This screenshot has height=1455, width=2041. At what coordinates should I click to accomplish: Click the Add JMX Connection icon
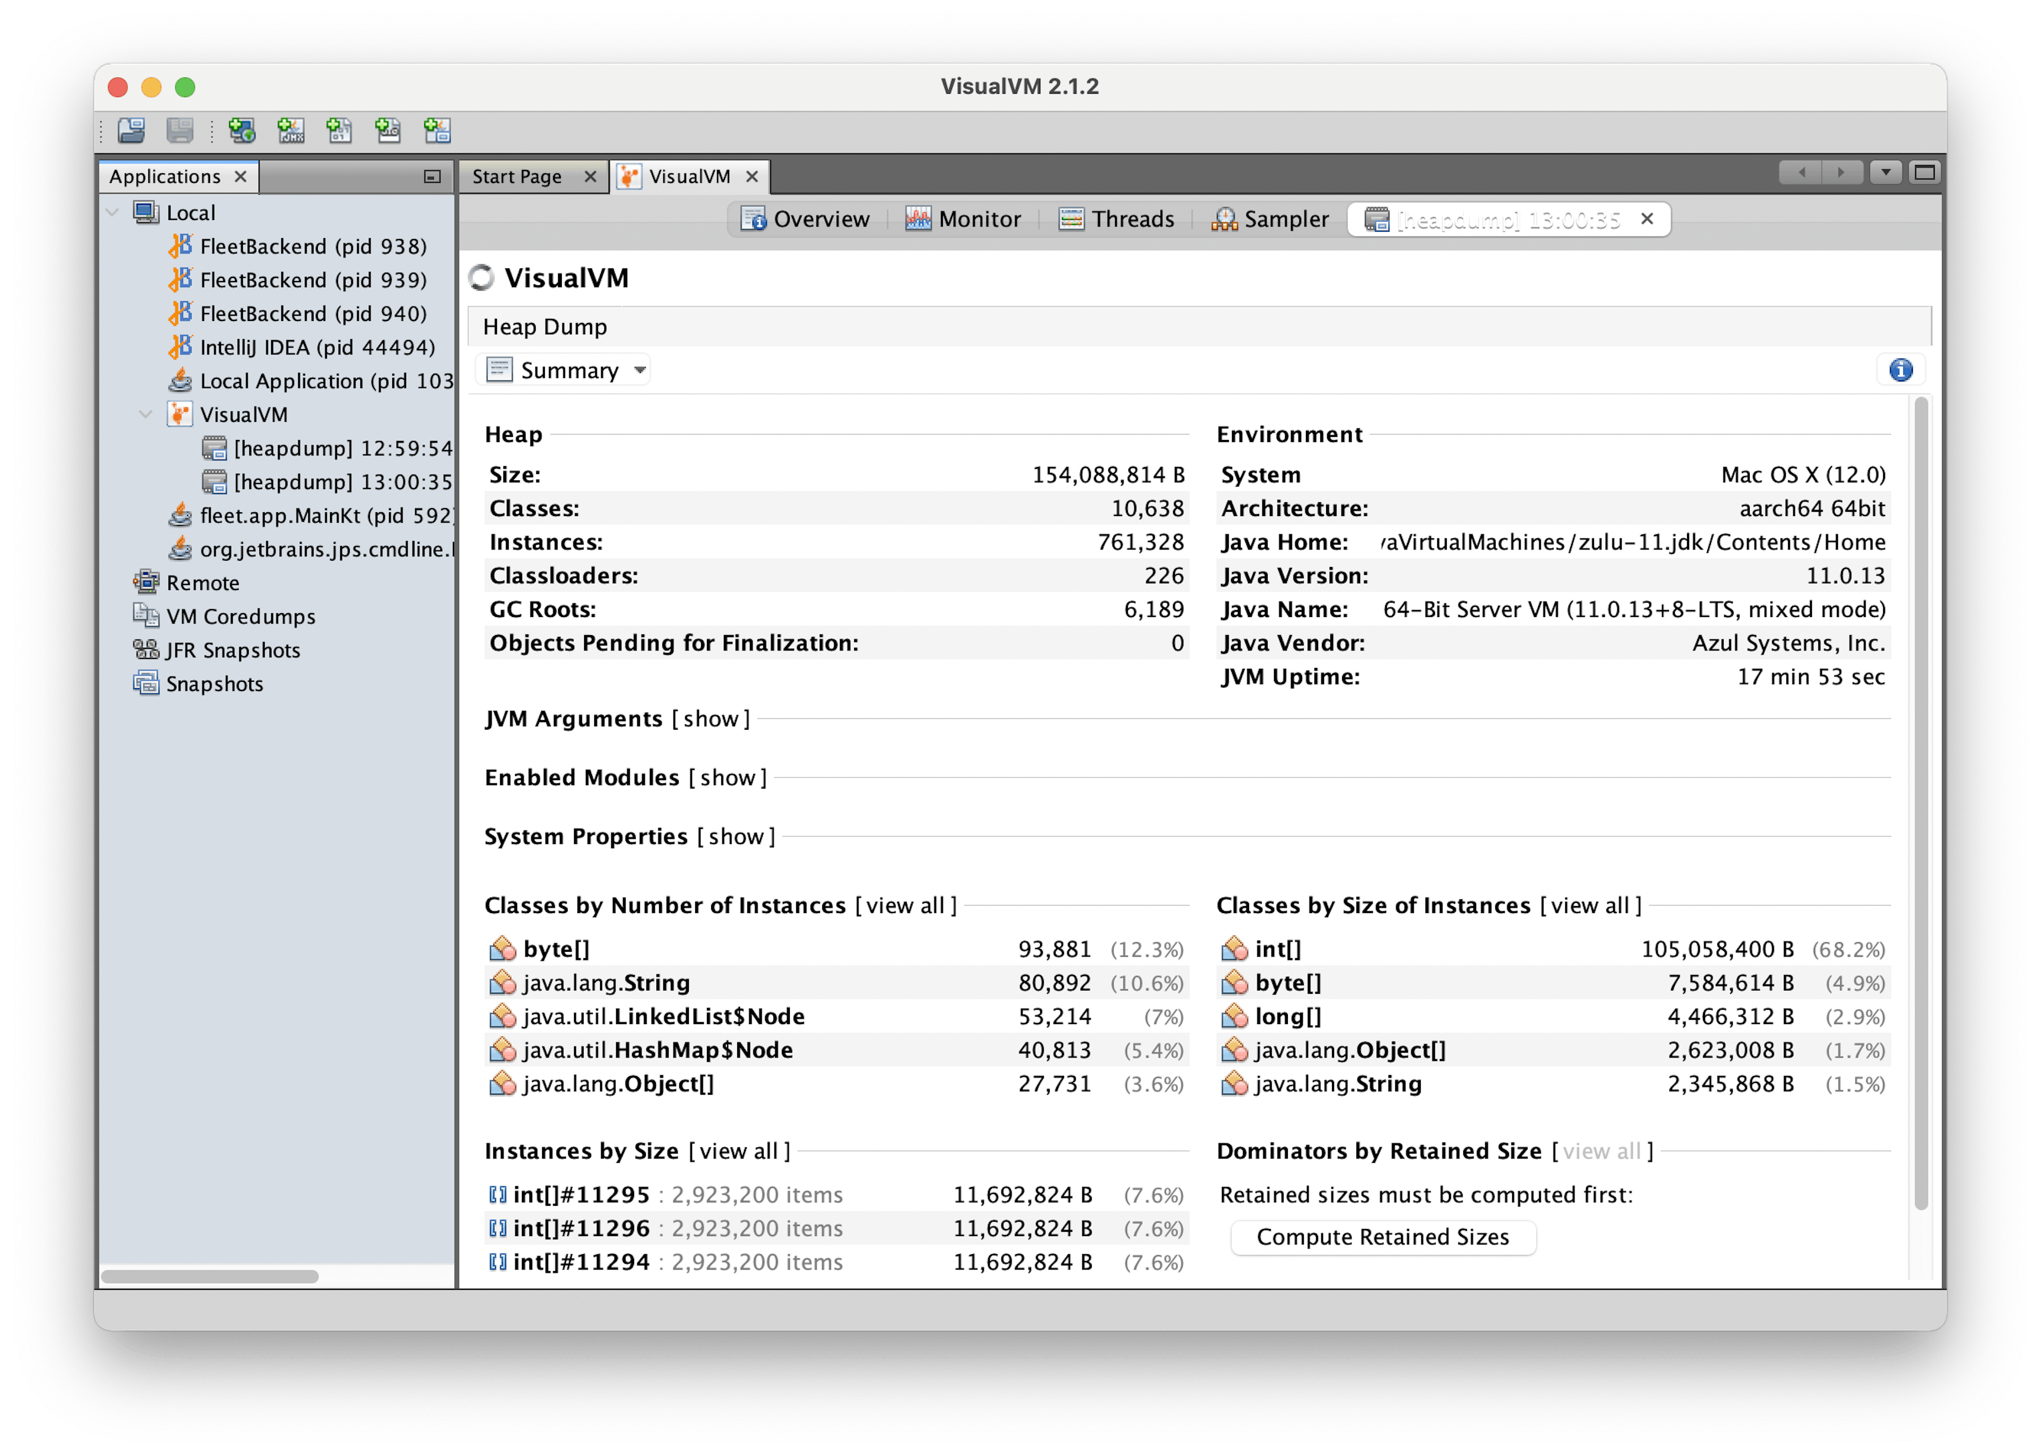click(x=290, y=131)
